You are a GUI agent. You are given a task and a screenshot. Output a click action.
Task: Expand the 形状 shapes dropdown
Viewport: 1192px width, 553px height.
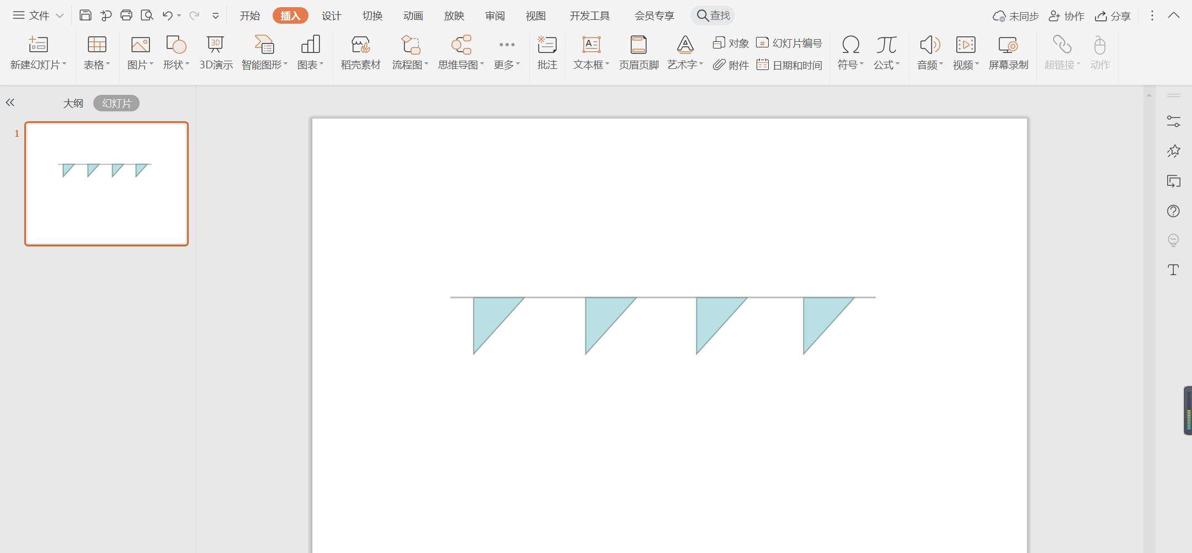coord(176,53)
